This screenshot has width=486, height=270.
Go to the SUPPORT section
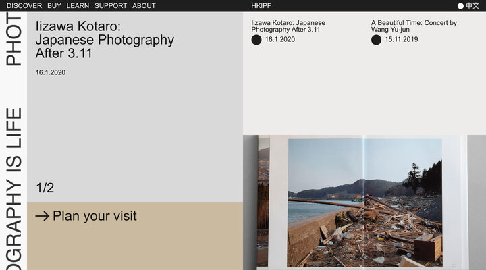tap(111, 6)
